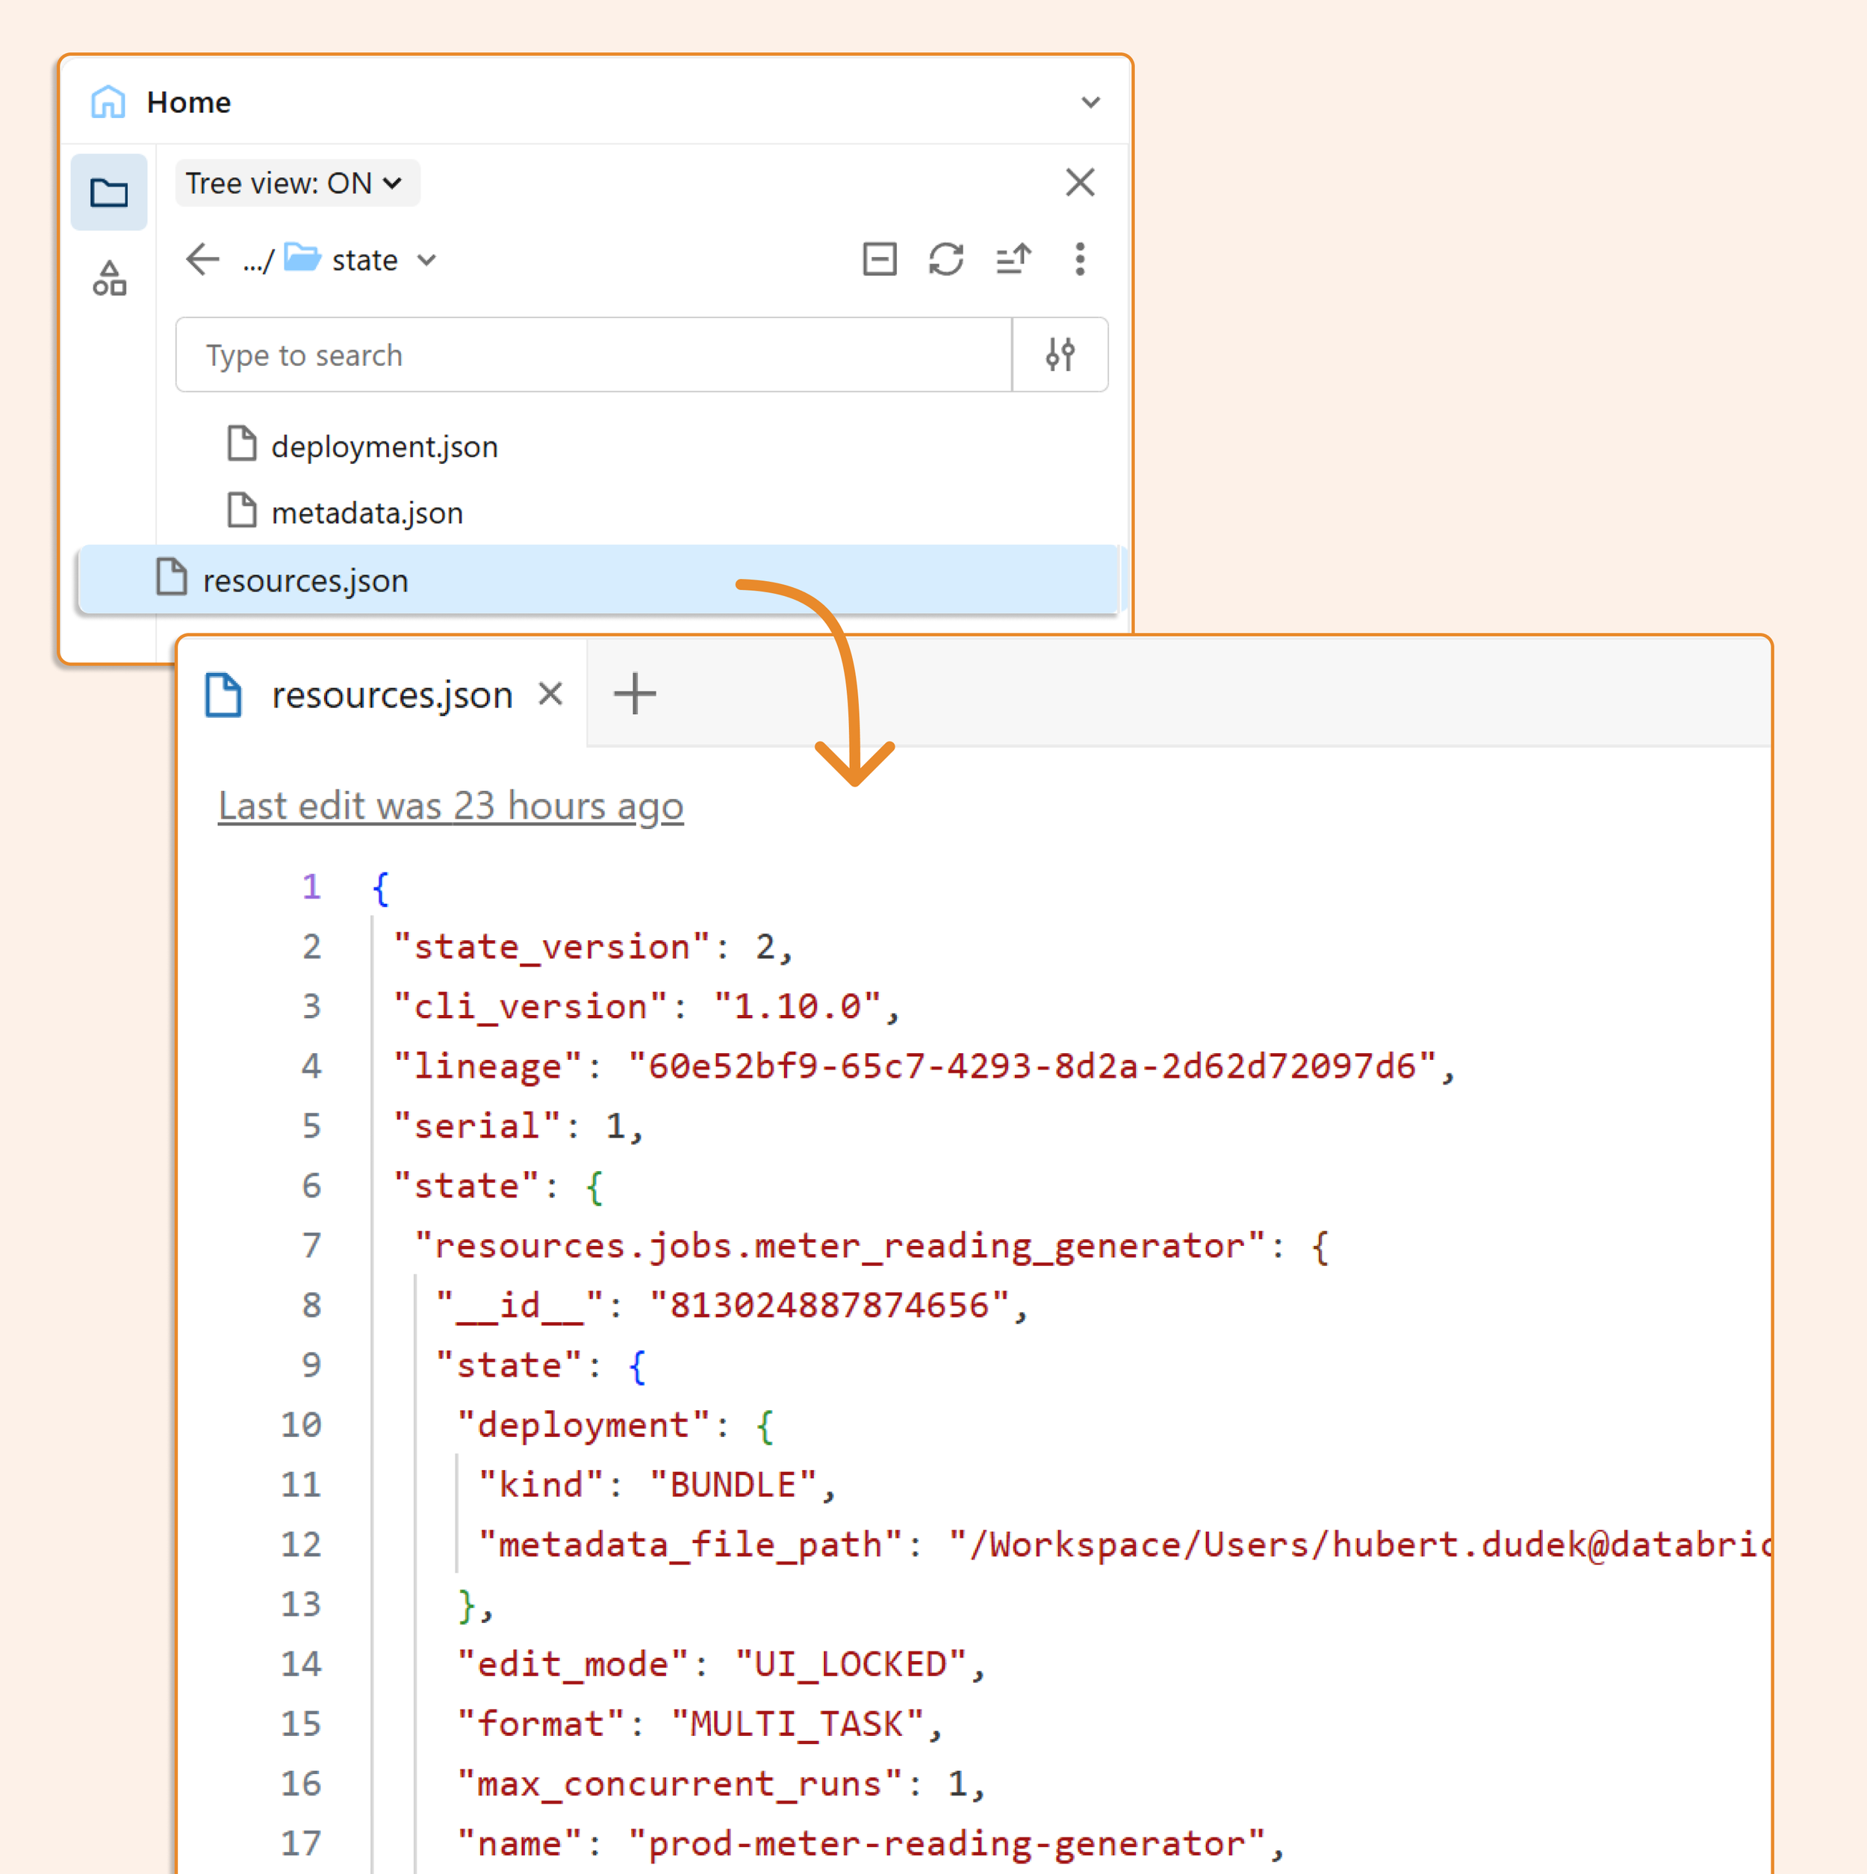Open deployment.json file
Screen dimensions: 1867x1874
[x=384, y=447]
